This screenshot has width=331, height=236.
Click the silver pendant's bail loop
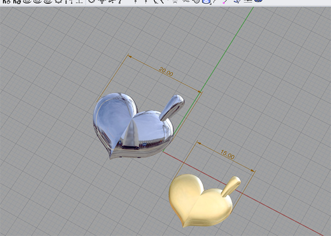172,108
